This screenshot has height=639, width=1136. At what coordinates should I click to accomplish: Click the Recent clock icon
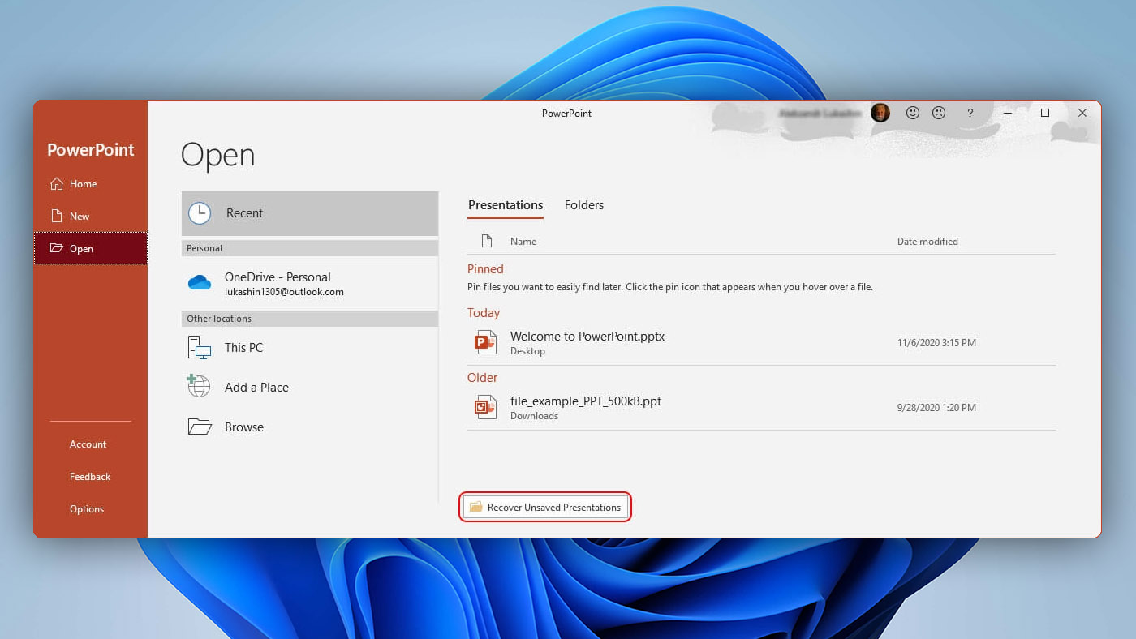200,213
